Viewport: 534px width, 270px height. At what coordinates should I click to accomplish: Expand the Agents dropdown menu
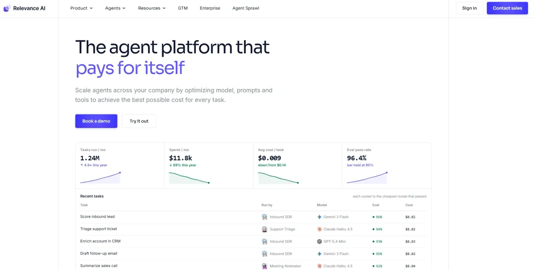coord(115,8)
